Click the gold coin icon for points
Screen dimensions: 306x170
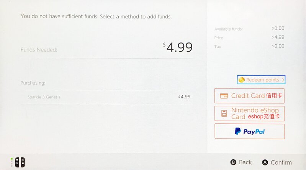242,80
